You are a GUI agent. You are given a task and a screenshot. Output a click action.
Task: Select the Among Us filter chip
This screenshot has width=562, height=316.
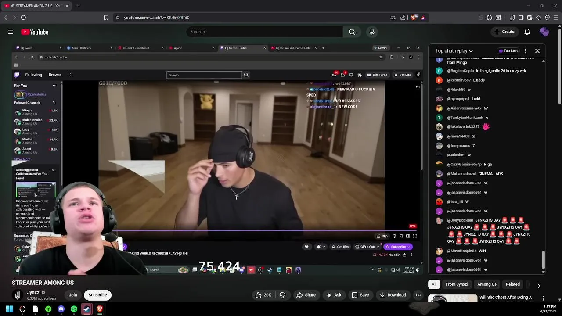pyautogui.click(x=487, y=284)
